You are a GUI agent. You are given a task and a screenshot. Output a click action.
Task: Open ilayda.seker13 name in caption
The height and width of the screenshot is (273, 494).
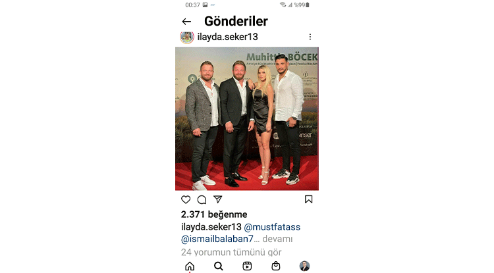pos(211,227)
